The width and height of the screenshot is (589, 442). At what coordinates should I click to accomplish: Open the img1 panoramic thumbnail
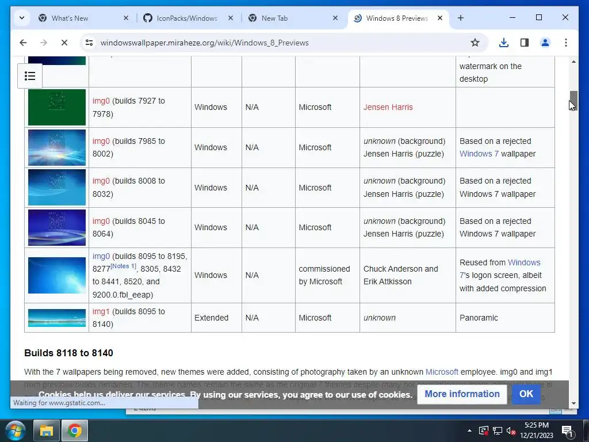[57, 318]
